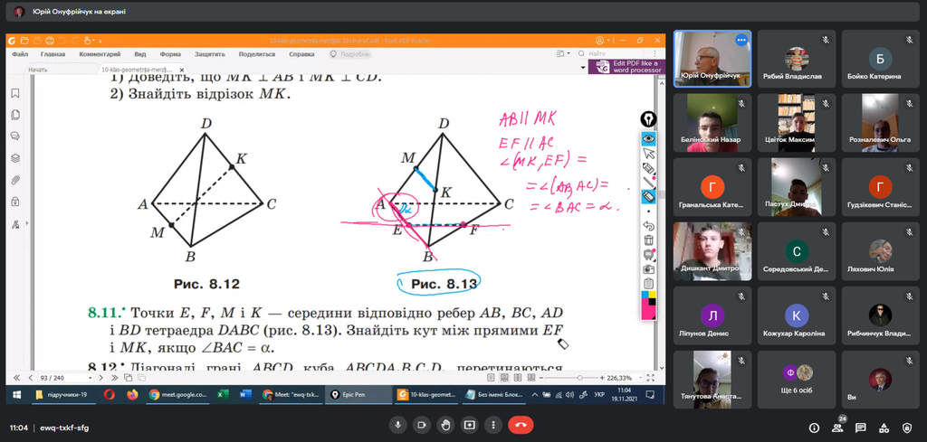Open Meet more options three dots

click(x=493, y=425)
